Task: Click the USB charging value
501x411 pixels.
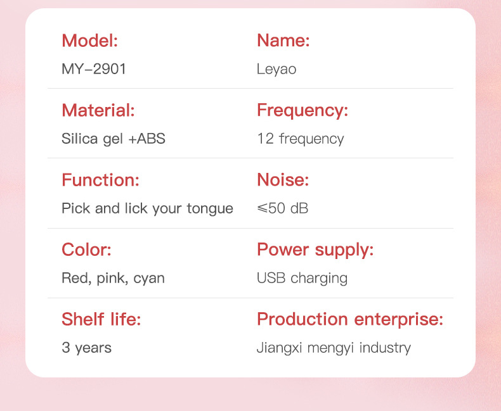Action: click(x=302, y=278)
